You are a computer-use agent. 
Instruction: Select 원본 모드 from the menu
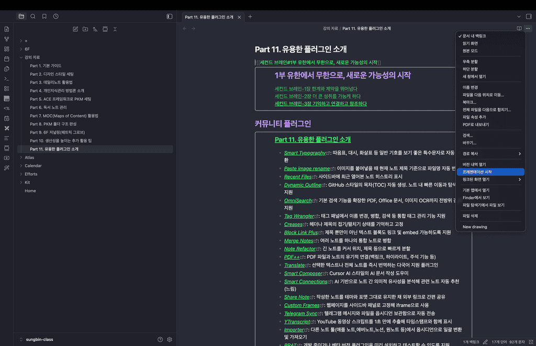[490, 51]
